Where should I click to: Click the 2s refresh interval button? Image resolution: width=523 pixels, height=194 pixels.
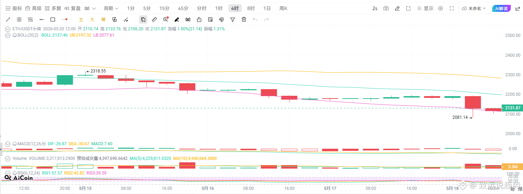pos(375,8)
